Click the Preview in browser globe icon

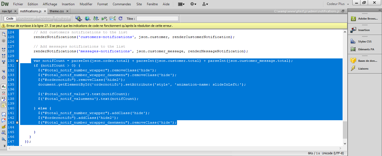(88, 18)
